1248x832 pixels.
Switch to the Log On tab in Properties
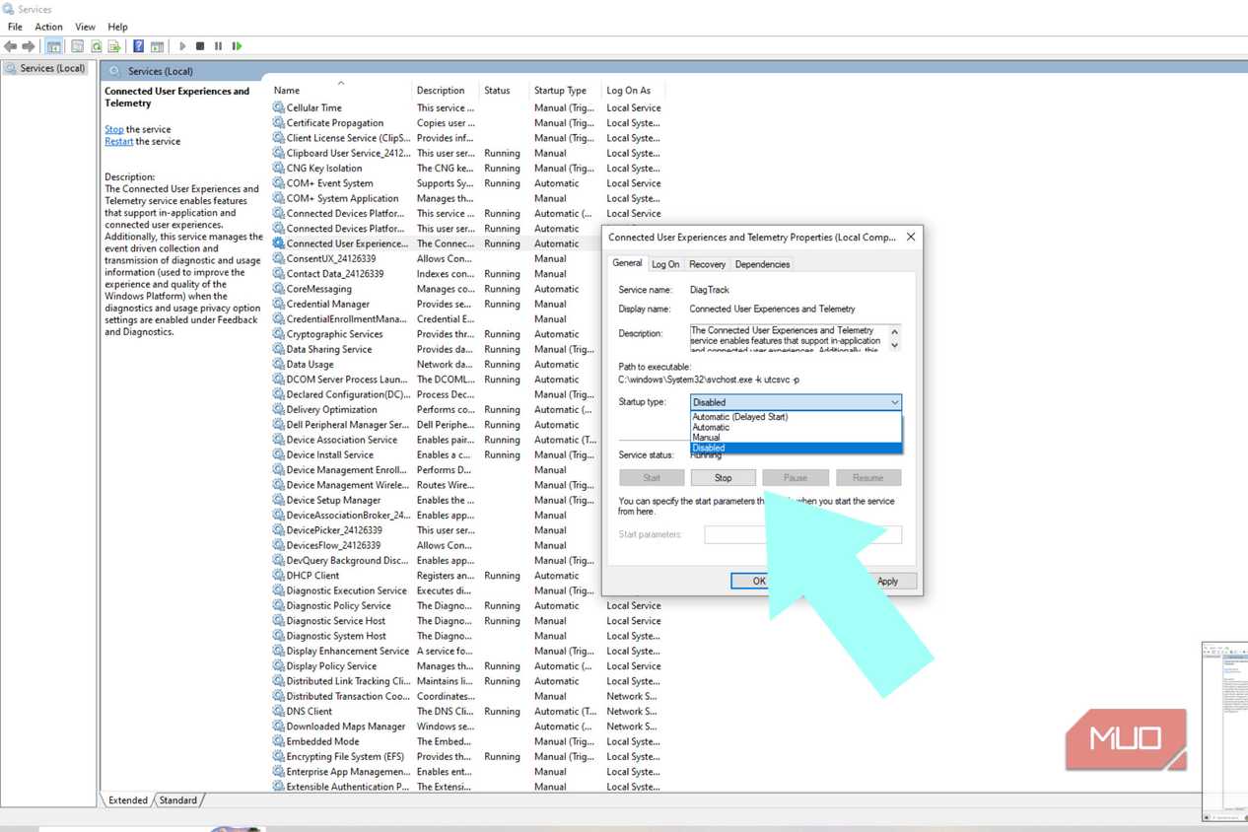(665, 264)
